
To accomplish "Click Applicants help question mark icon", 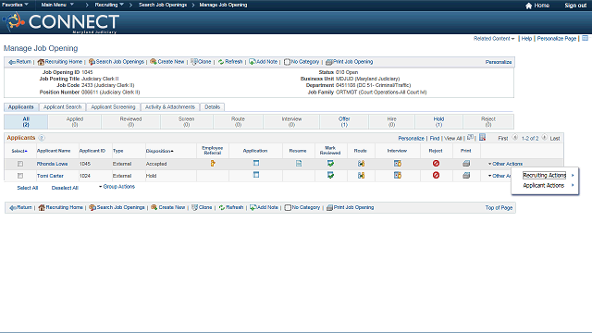I will pos(42,138).
